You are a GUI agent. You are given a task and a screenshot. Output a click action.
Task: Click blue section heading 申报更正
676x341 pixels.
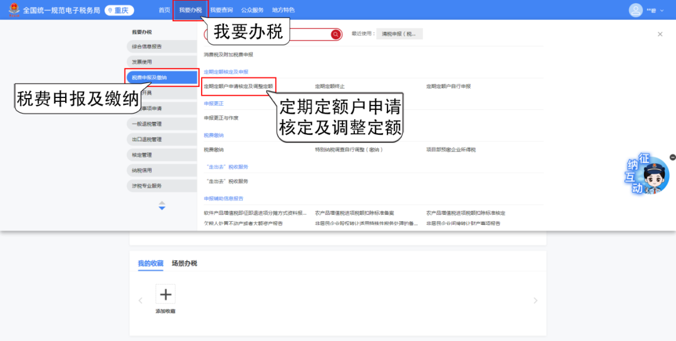tap(214, 104)
